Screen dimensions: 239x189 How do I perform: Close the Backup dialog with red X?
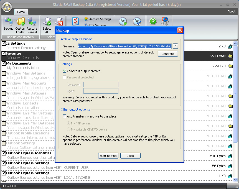pyautogui.click(x=180, y=30)
